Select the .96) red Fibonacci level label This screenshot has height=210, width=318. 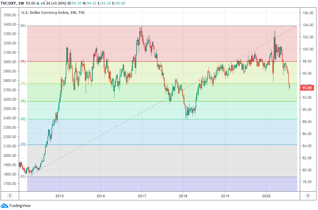pyautogui.click(x=23, y=62)
